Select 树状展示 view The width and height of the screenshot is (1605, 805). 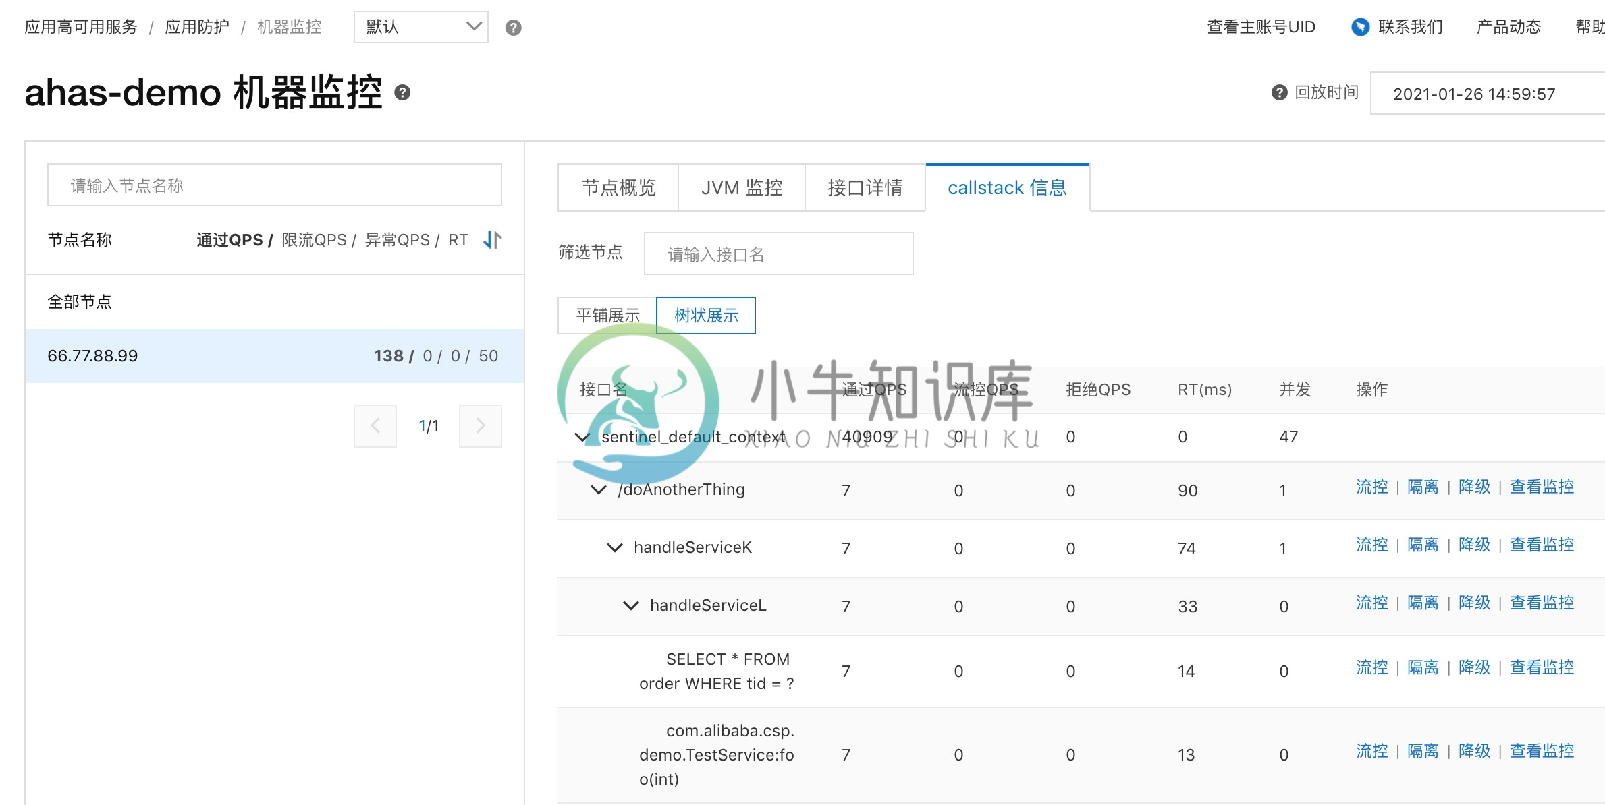(x=706, y=316)
